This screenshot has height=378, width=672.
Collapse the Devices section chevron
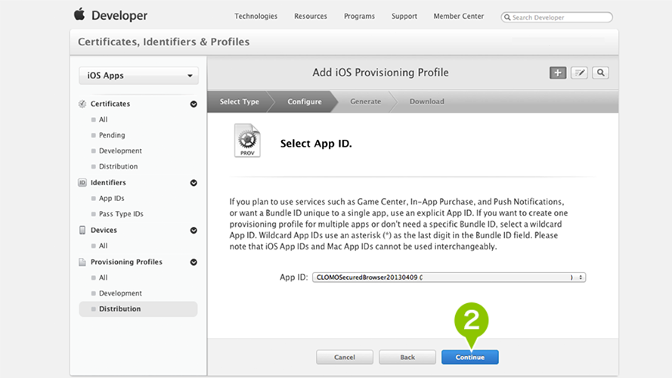194,231
